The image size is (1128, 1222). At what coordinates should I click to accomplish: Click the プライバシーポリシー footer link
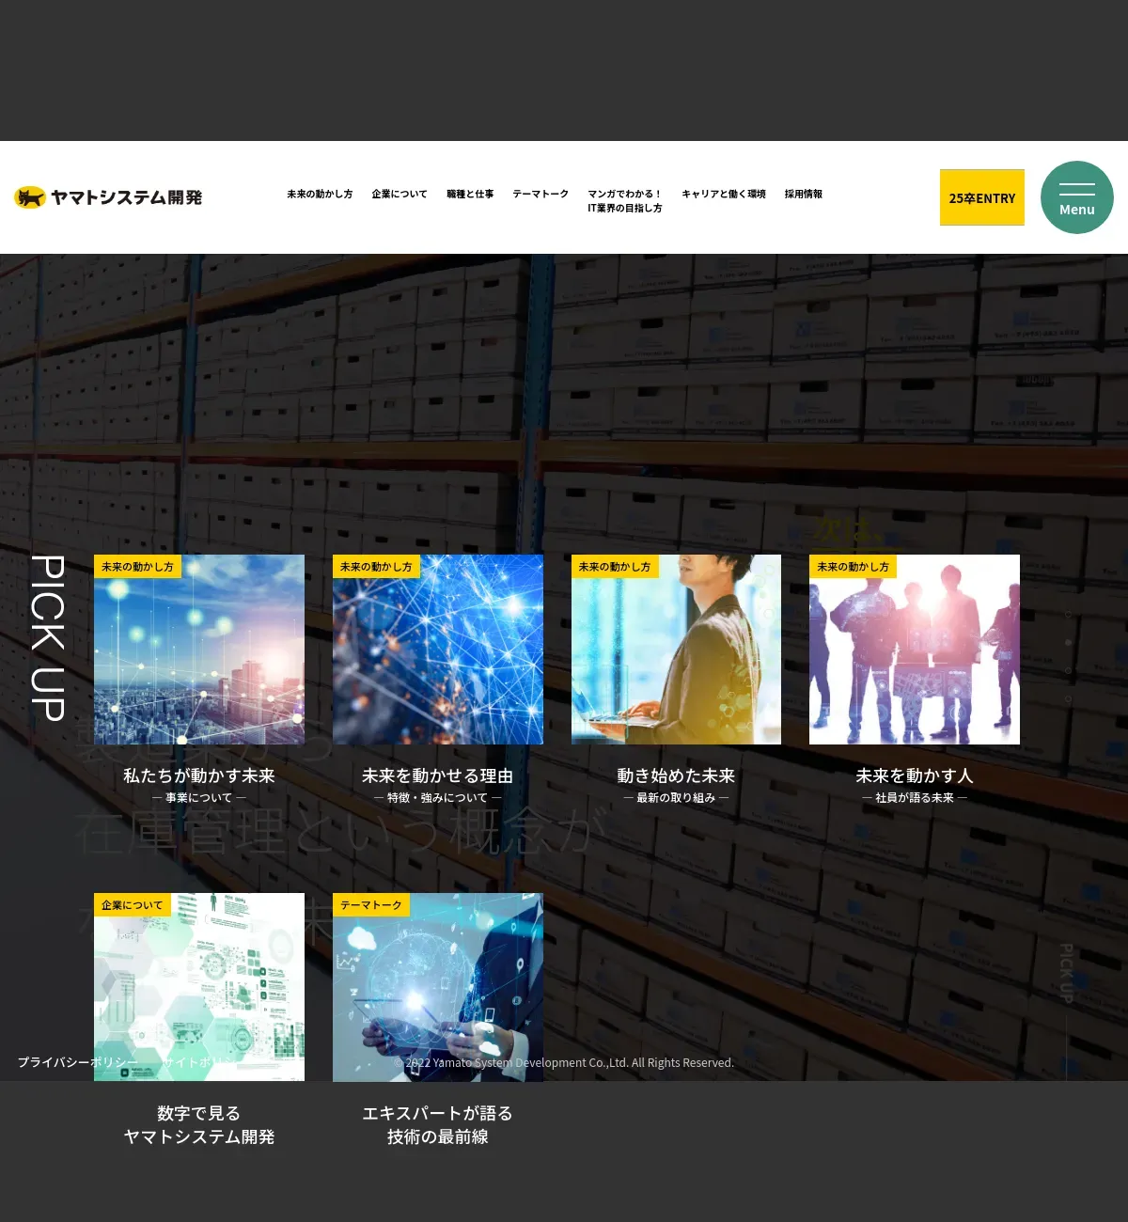pyautogui.click(x=78, y=1062)
